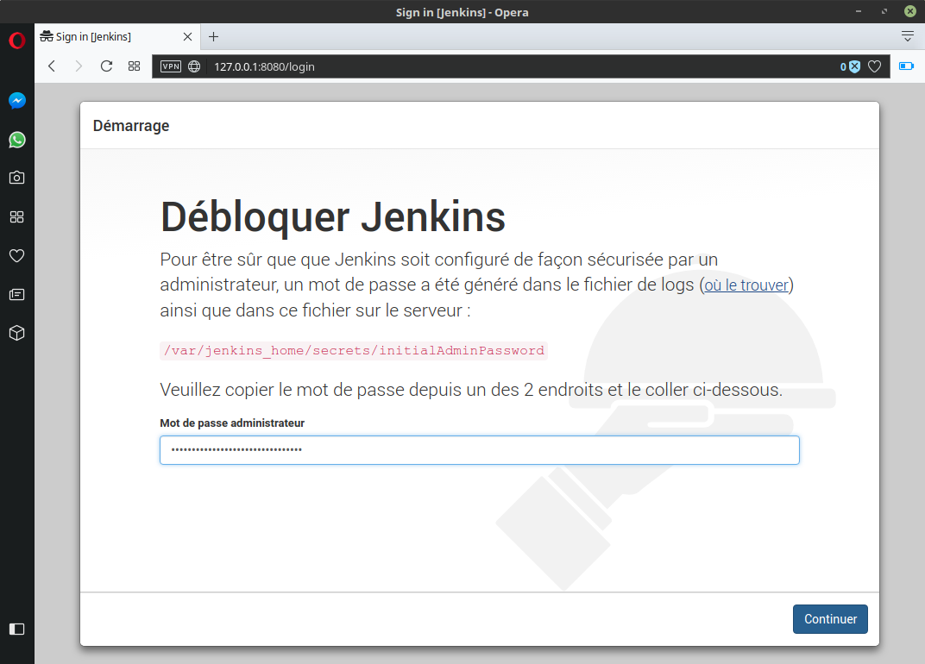The width and height of the screenshot is (925, 664).
Task: Reload the current page
Action: pyautogui.click(x=106, y=66)
